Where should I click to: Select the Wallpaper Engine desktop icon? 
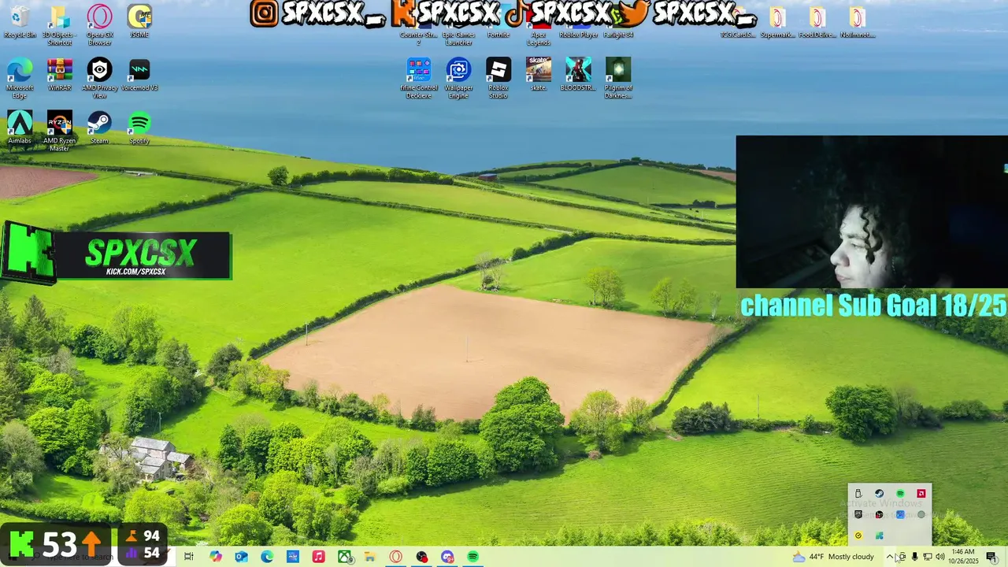pos(458,79)
